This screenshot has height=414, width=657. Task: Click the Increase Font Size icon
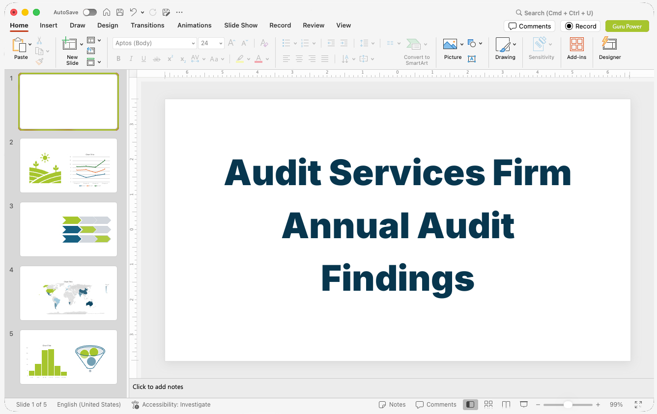231,43
